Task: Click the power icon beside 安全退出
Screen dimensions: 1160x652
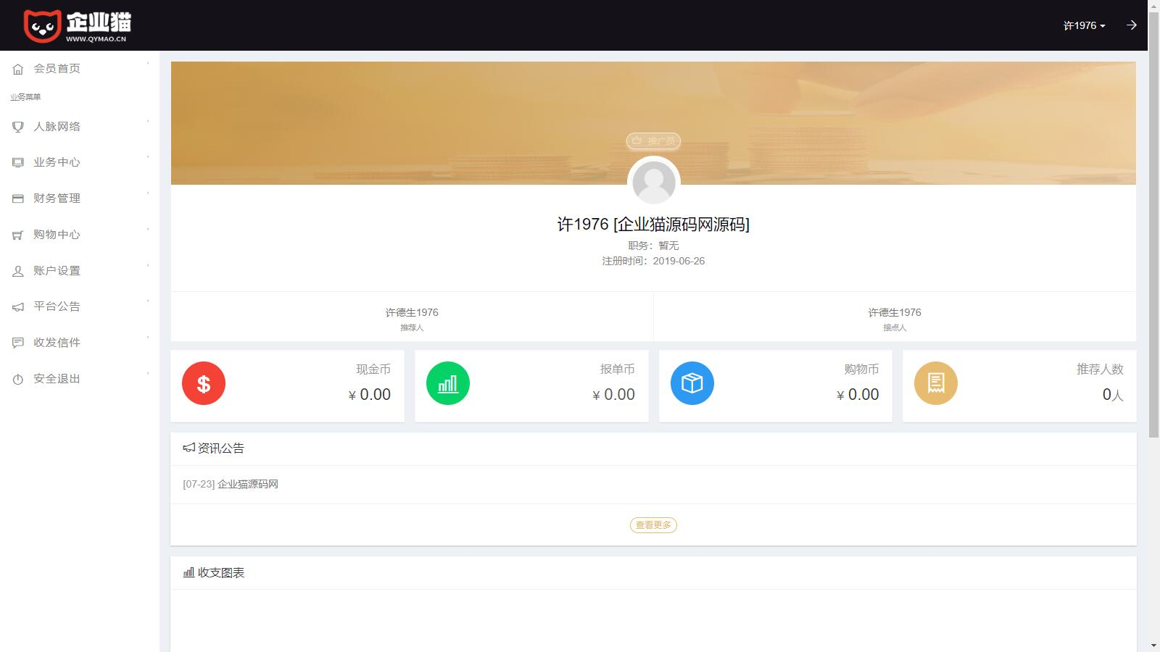Action: (x=18, y=379)
